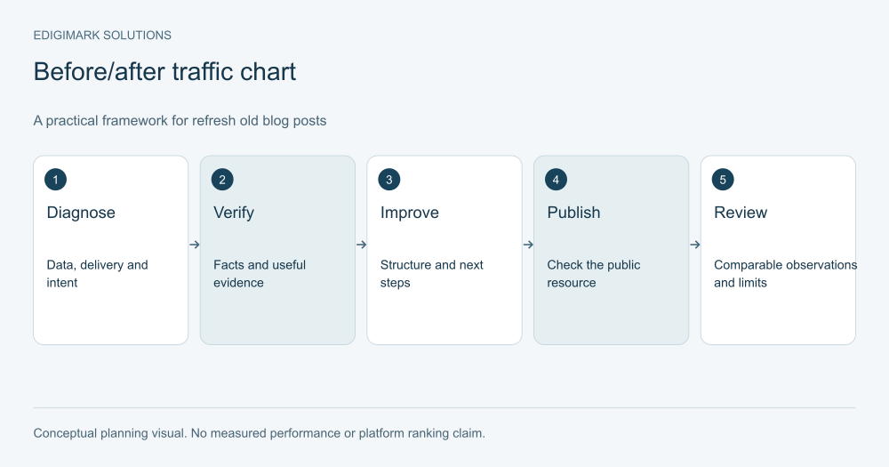Screen dimensions: 889x467
Task: Click the step 3 number badge
Action: [x=389, y=180]
